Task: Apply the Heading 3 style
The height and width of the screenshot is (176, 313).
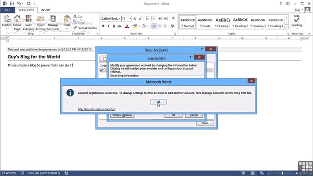Action: tap(258, 22)
